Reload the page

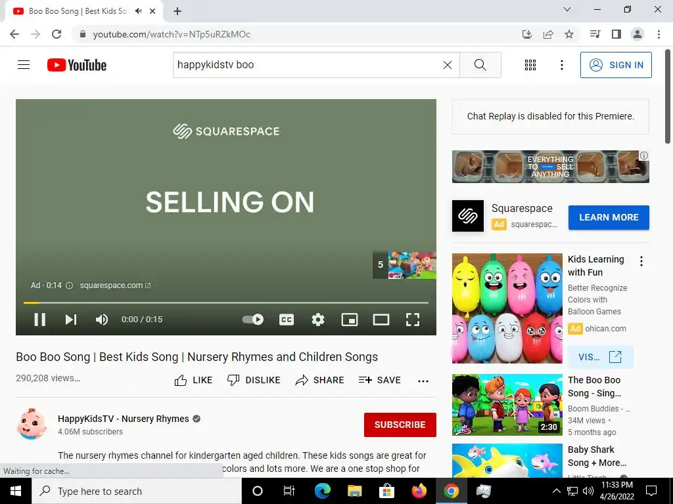coord(57,34)
